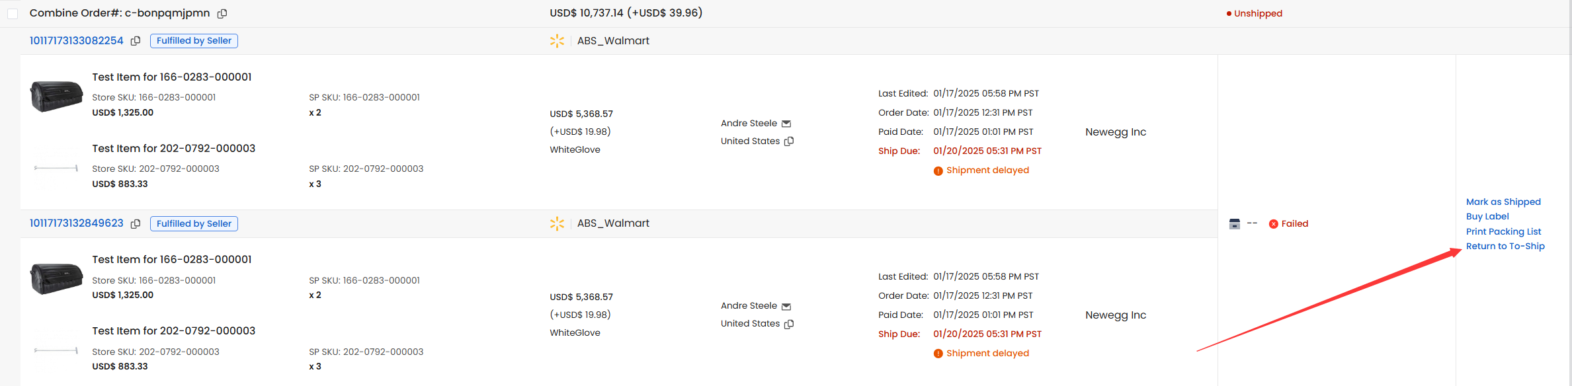Image resolution: width=1572 pixels, height=386 pixels.
Task: Click the shipping label icon beside Failed
Action: (1235, 224)
